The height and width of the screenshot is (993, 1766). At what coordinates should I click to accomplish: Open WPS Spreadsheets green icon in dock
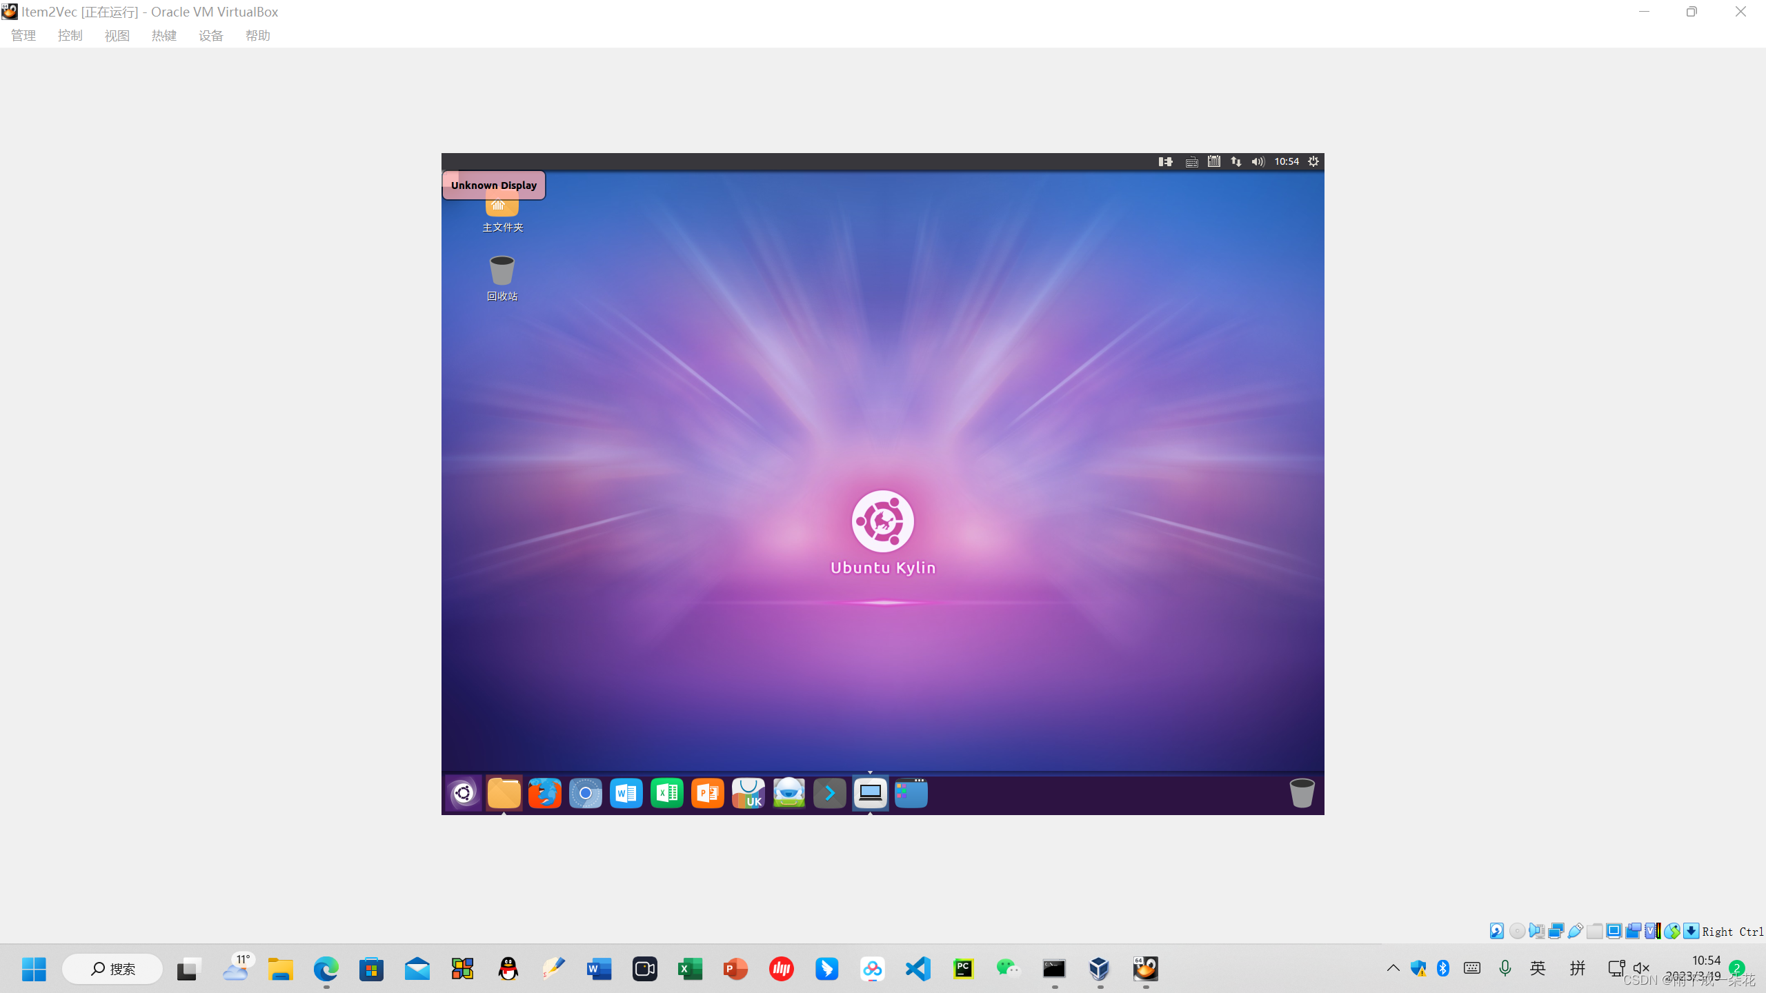(666, 794)
